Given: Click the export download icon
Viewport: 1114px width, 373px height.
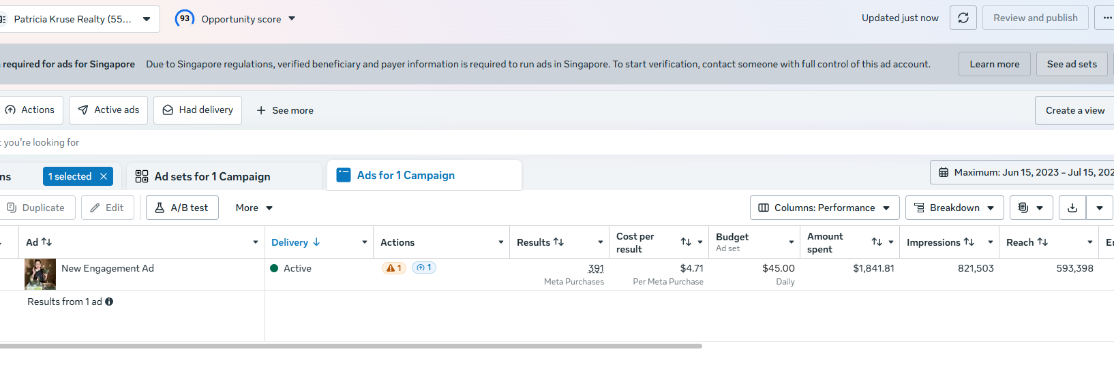Looking at the screenshot, I should pos(1072,208).
